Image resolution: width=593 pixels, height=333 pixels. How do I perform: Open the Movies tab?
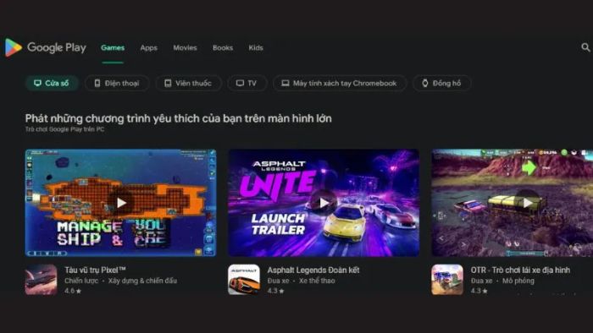coord(185,48)
